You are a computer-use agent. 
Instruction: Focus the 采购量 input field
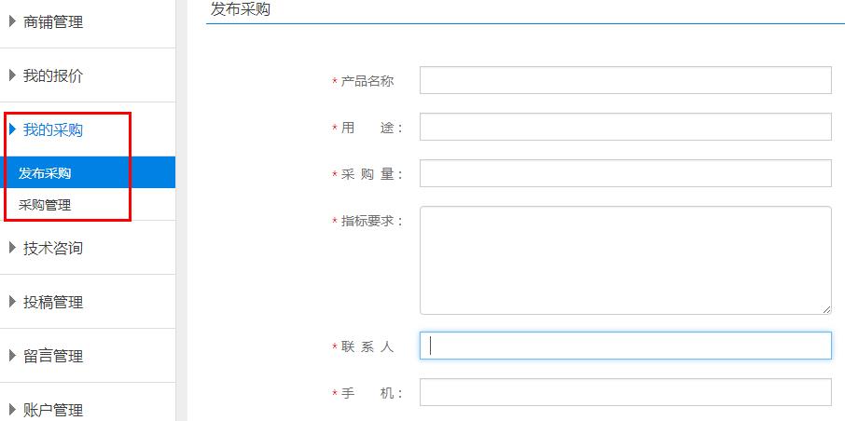(x=626, y=173)
